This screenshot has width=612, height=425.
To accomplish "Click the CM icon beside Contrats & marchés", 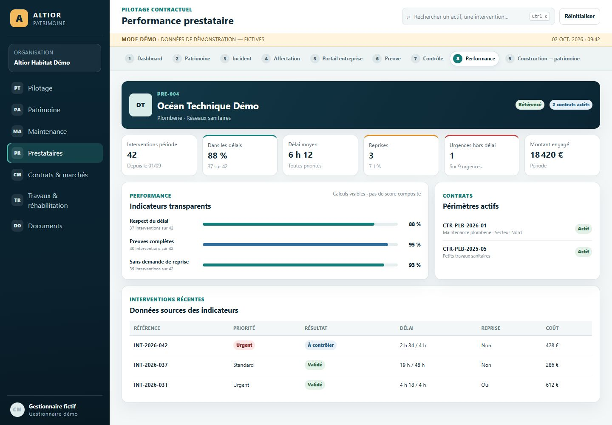I will pyautogui.click(x=17, y=175).
